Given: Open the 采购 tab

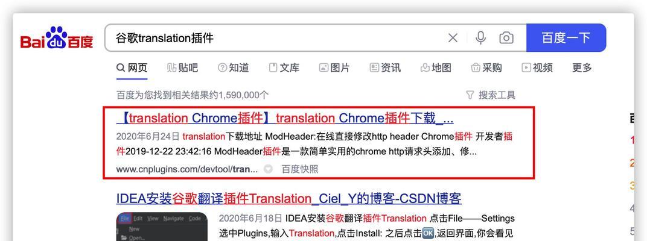Looking at the screenshot, I should [486, 67].
